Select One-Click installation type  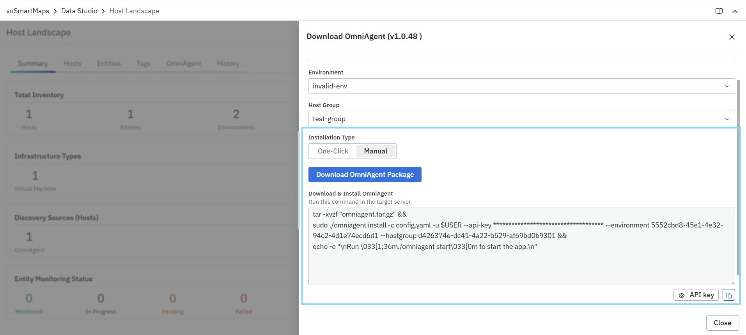click(333, 151)
